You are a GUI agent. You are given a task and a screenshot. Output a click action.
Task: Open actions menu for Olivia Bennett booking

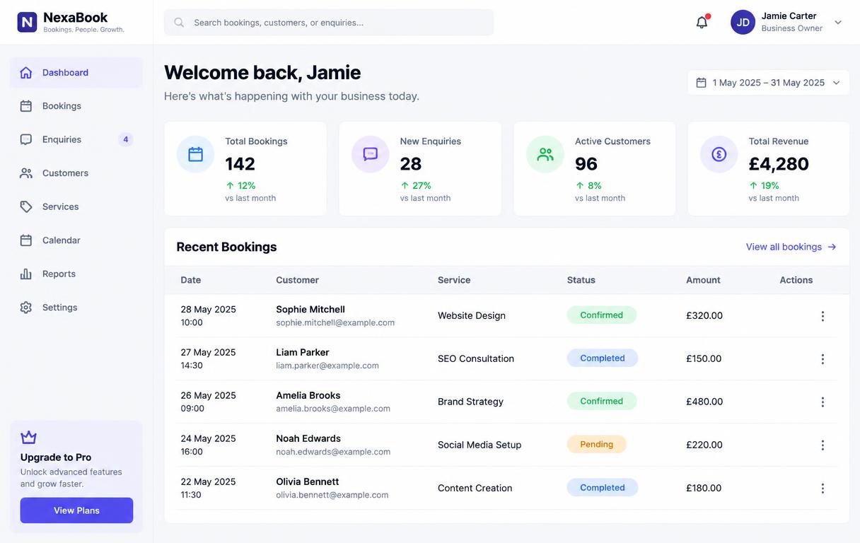pos(823,489)
